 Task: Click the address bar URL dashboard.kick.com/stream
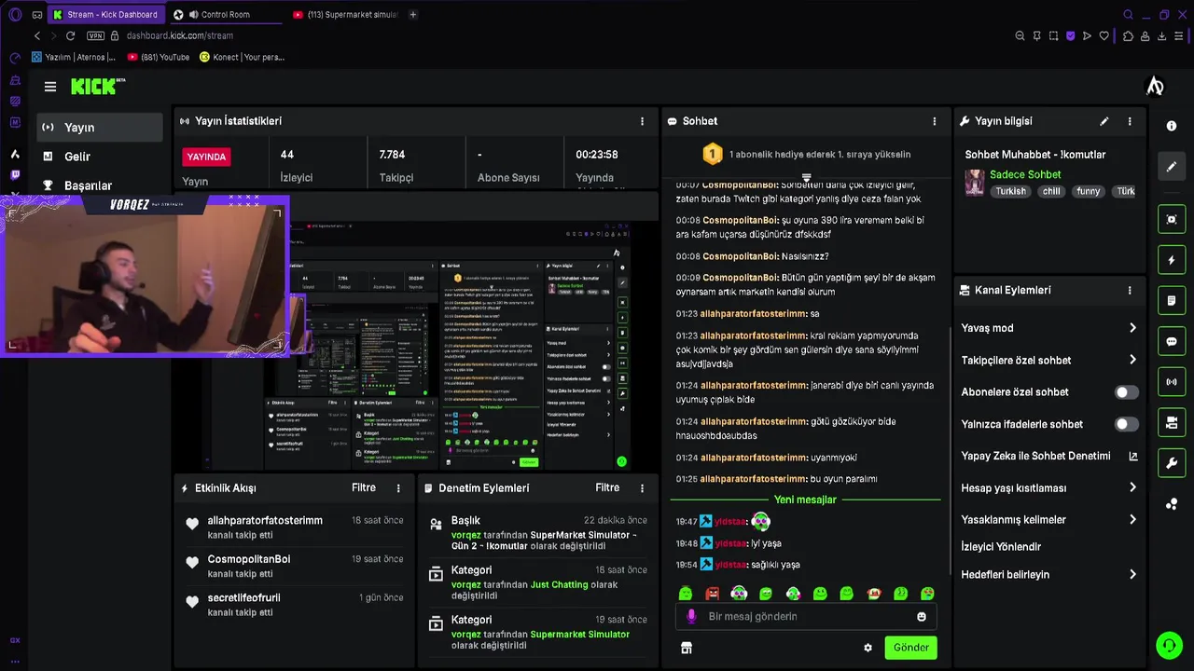pos(180,35)
